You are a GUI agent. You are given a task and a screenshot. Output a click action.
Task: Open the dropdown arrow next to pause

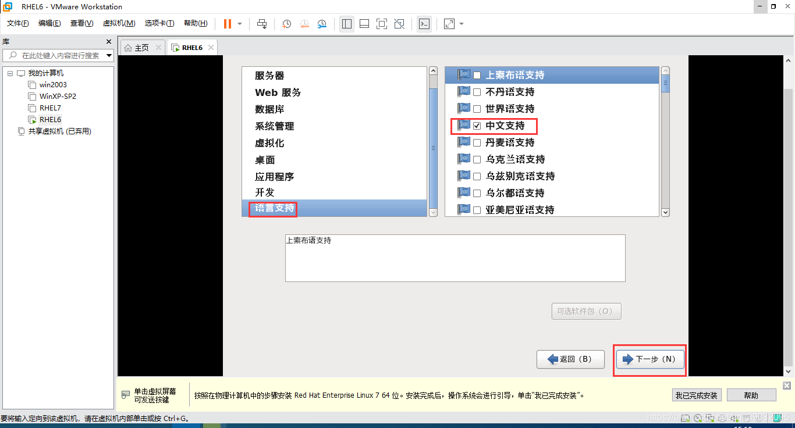point(240,24)
